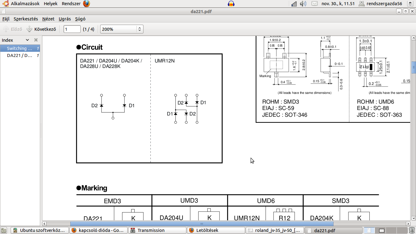Go to the next page with Következő

(x=41, y=29)
